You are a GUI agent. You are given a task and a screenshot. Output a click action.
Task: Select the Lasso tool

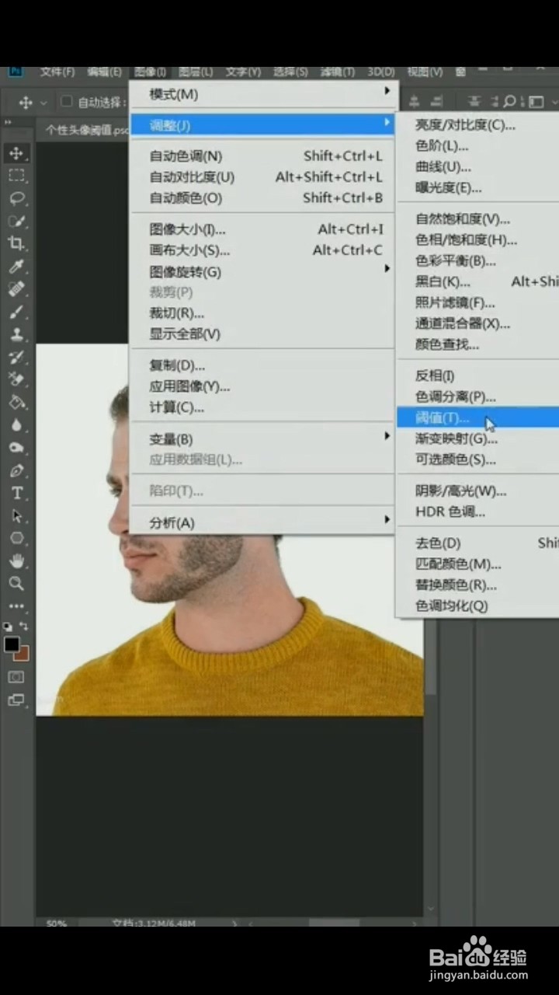(16, 198)
